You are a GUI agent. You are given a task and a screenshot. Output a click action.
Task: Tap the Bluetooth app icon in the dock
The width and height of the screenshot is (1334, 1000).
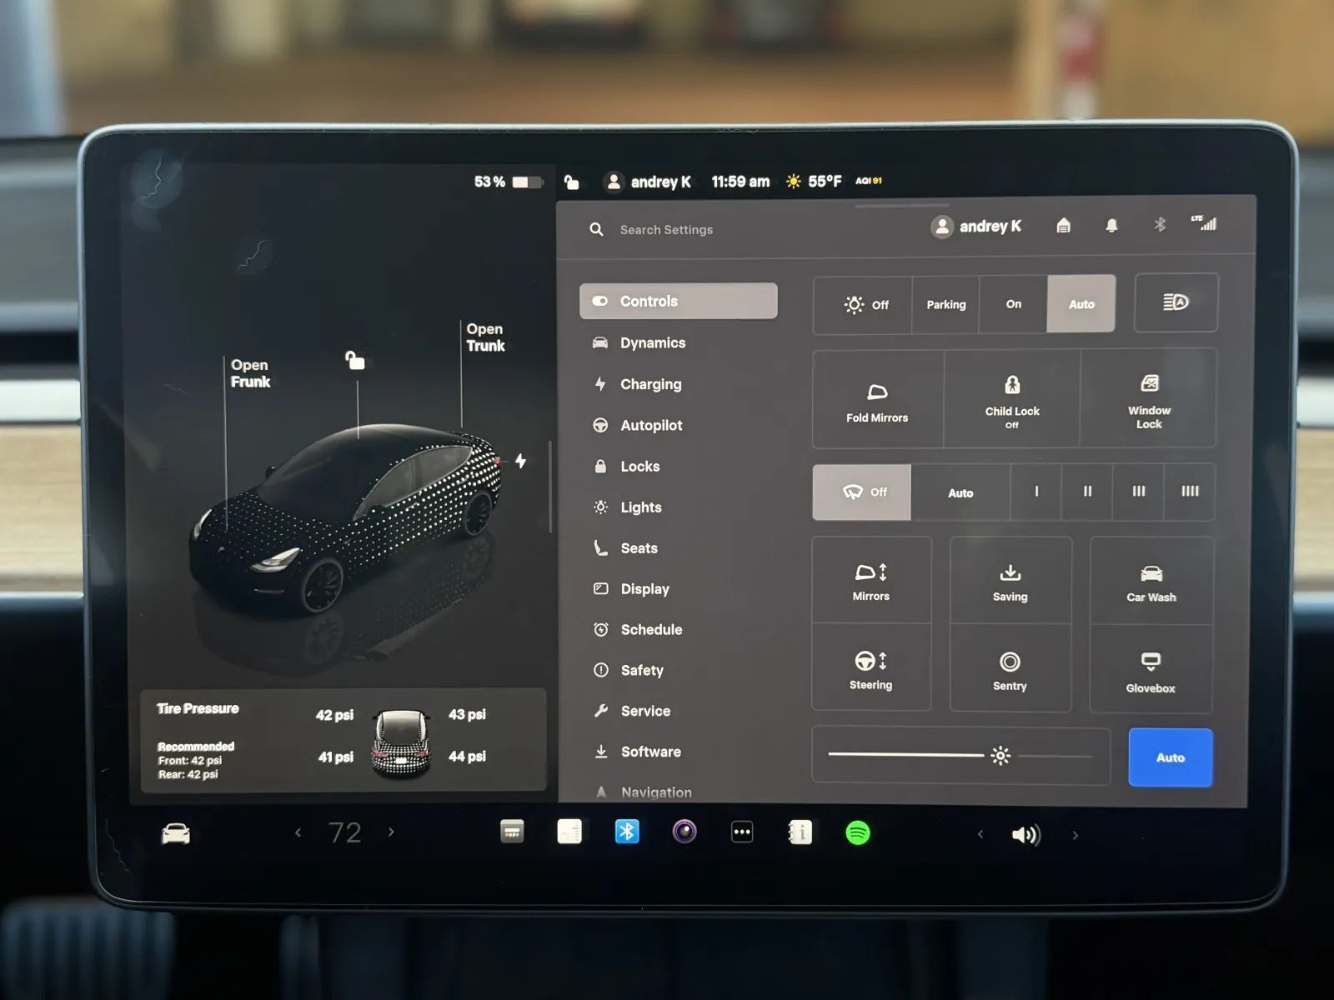point(627,832)
